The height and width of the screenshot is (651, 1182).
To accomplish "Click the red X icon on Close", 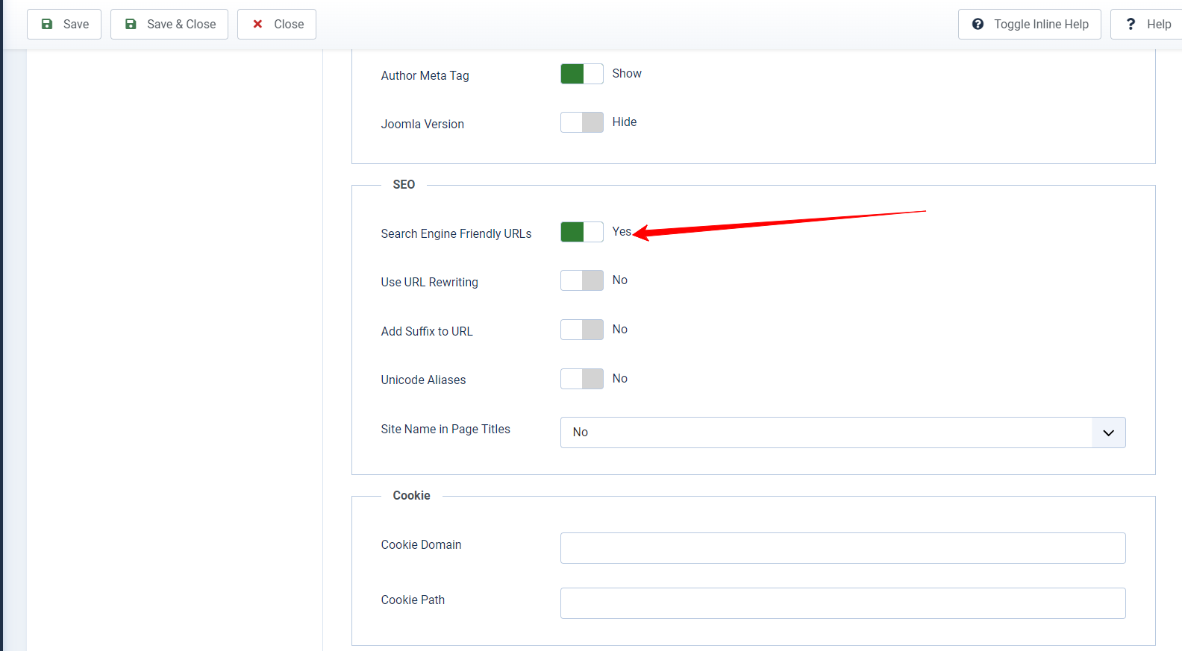I will pos(257,24).
